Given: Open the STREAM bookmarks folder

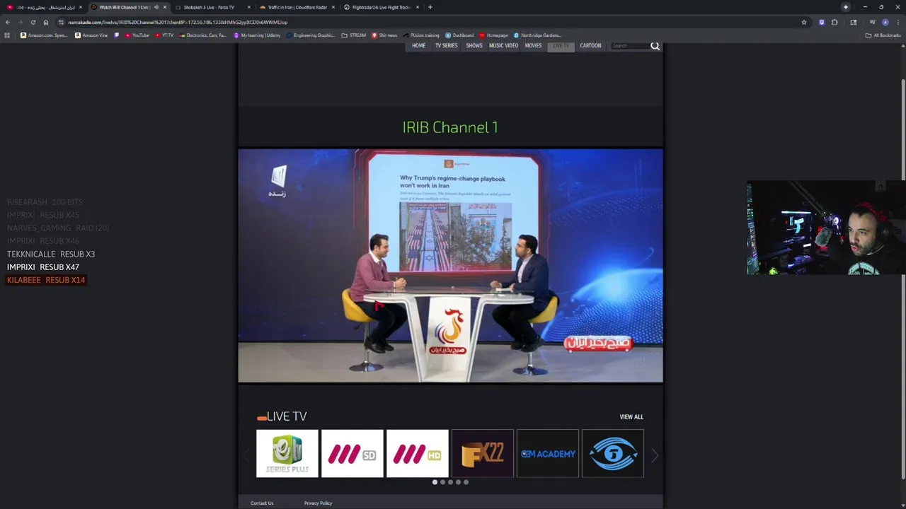Looking at the screenshot, I should (354, 35).
